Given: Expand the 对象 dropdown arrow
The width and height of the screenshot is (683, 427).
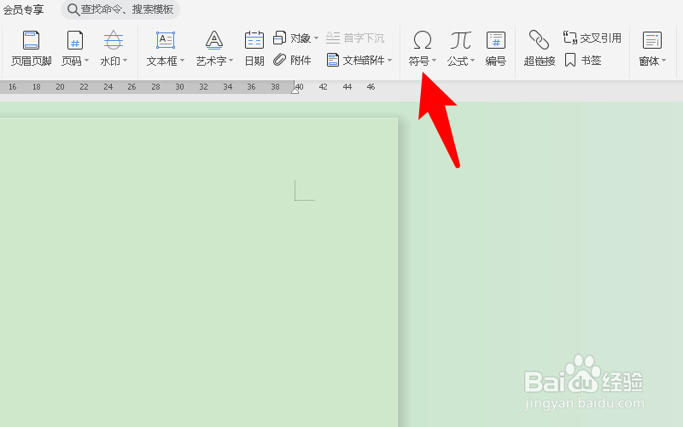Looking at the screenshot, I should pos(316,38).
